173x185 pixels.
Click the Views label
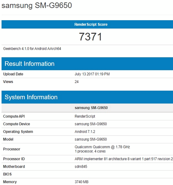pos(8,82)
